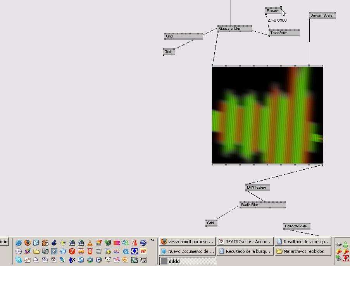
Task: Open VLC media player cone icon
Action: (x=90, y=243)
